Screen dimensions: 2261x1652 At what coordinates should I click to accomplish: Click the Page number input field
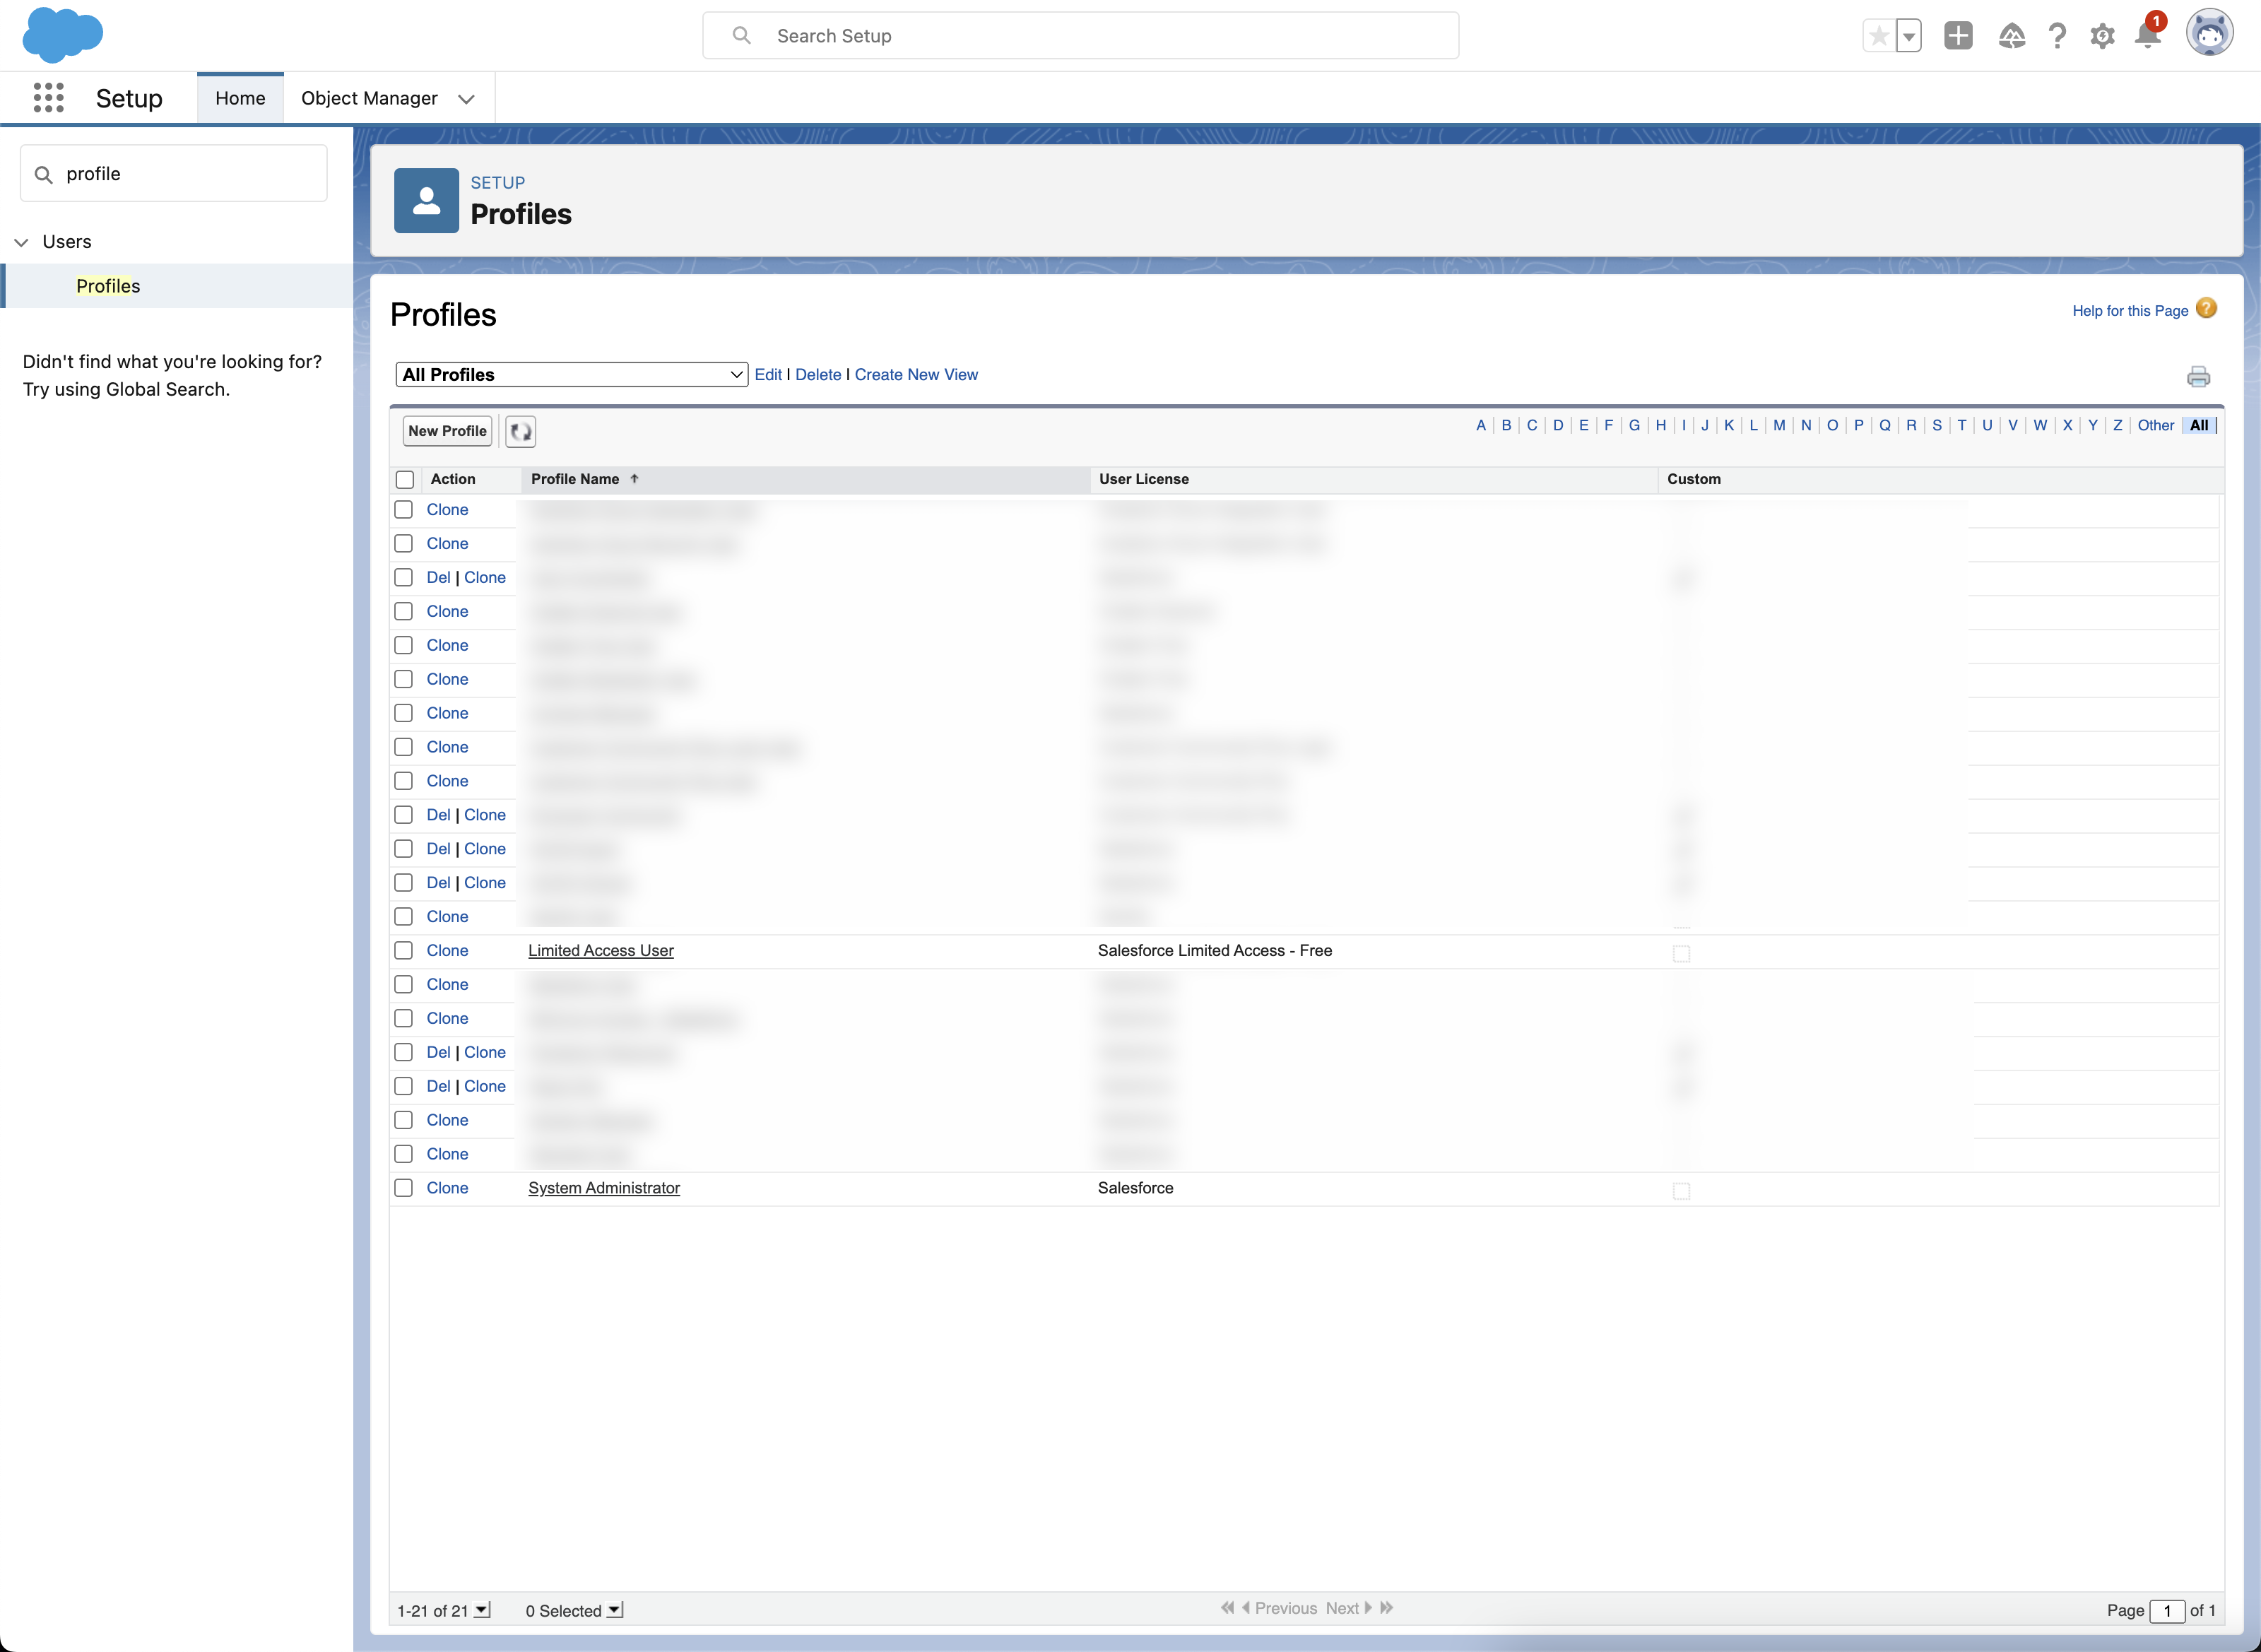coord(2167,1610)
